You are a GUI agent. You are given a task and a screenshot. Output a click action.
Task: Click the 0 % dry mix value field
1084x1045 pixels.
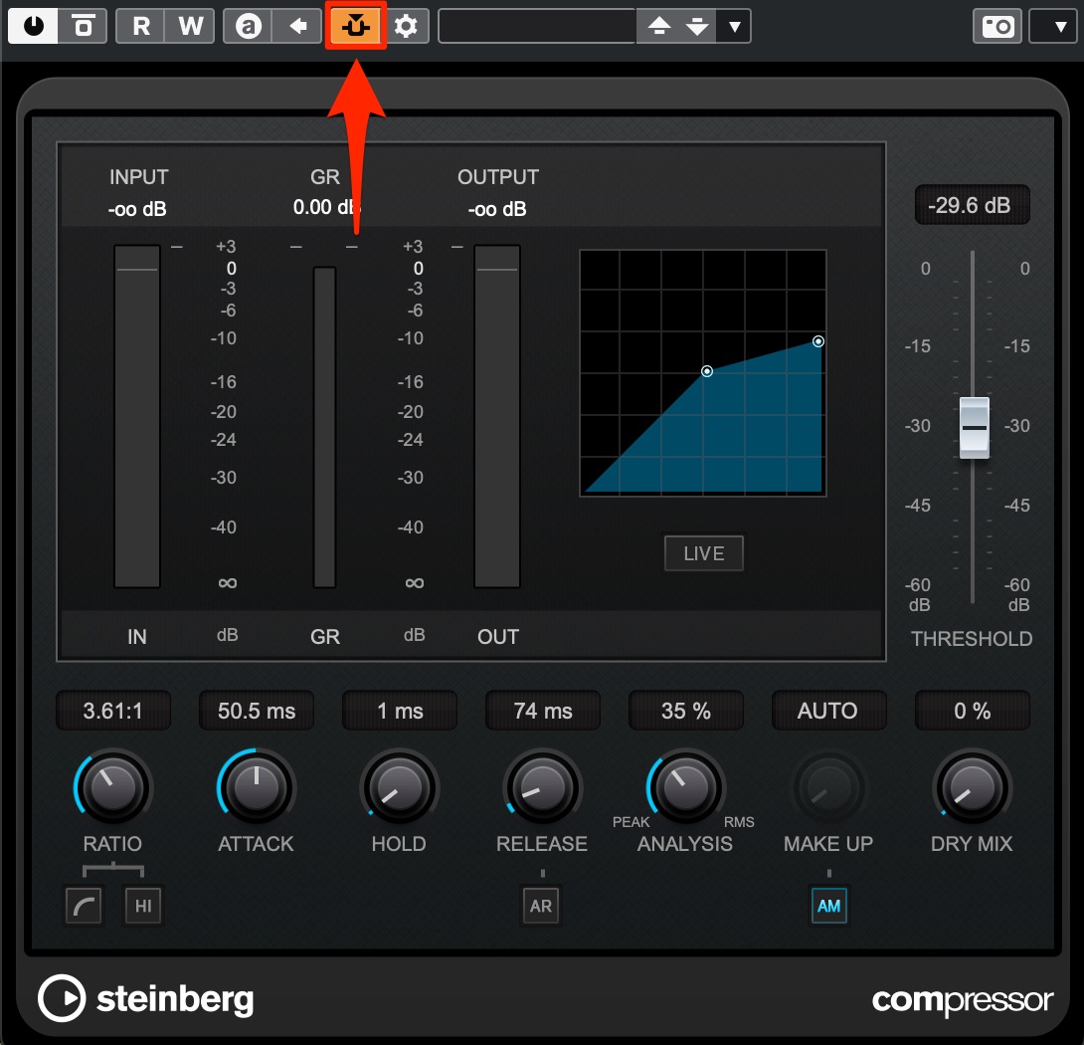point(972,710)
